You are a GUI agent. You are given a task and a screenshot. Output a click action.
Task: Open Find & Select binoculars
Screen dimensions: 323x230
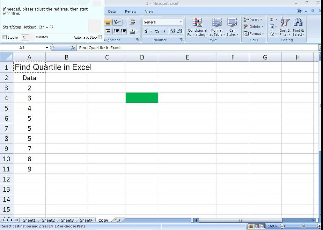point(298,27)
